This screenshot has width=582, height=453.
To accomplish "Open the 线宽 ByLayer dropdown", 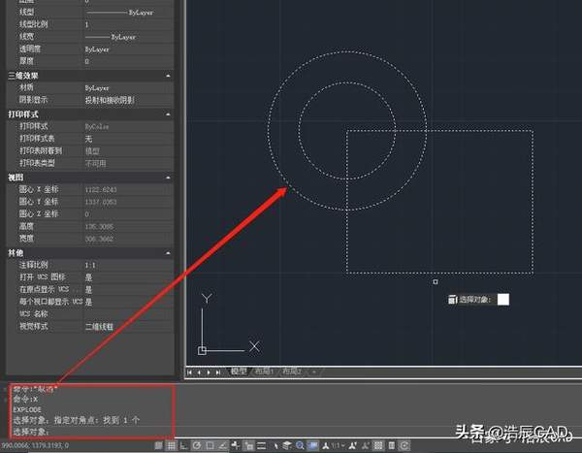I will (128, 37).
